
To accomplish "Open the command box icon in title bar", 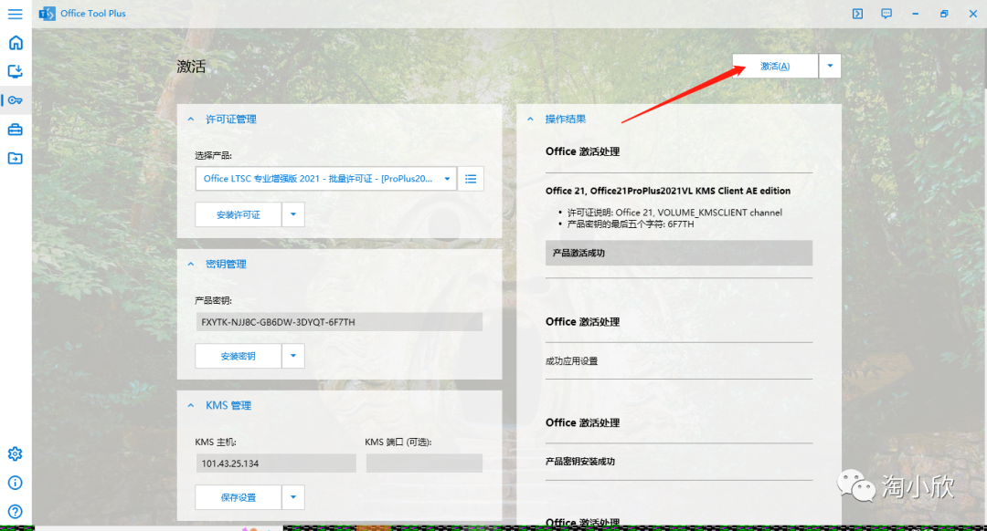I will coord(857,13).
